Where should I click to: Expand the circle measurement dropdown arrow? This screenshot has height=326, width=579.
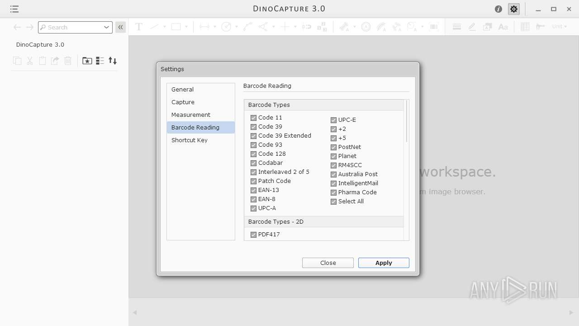click(236, 27)
